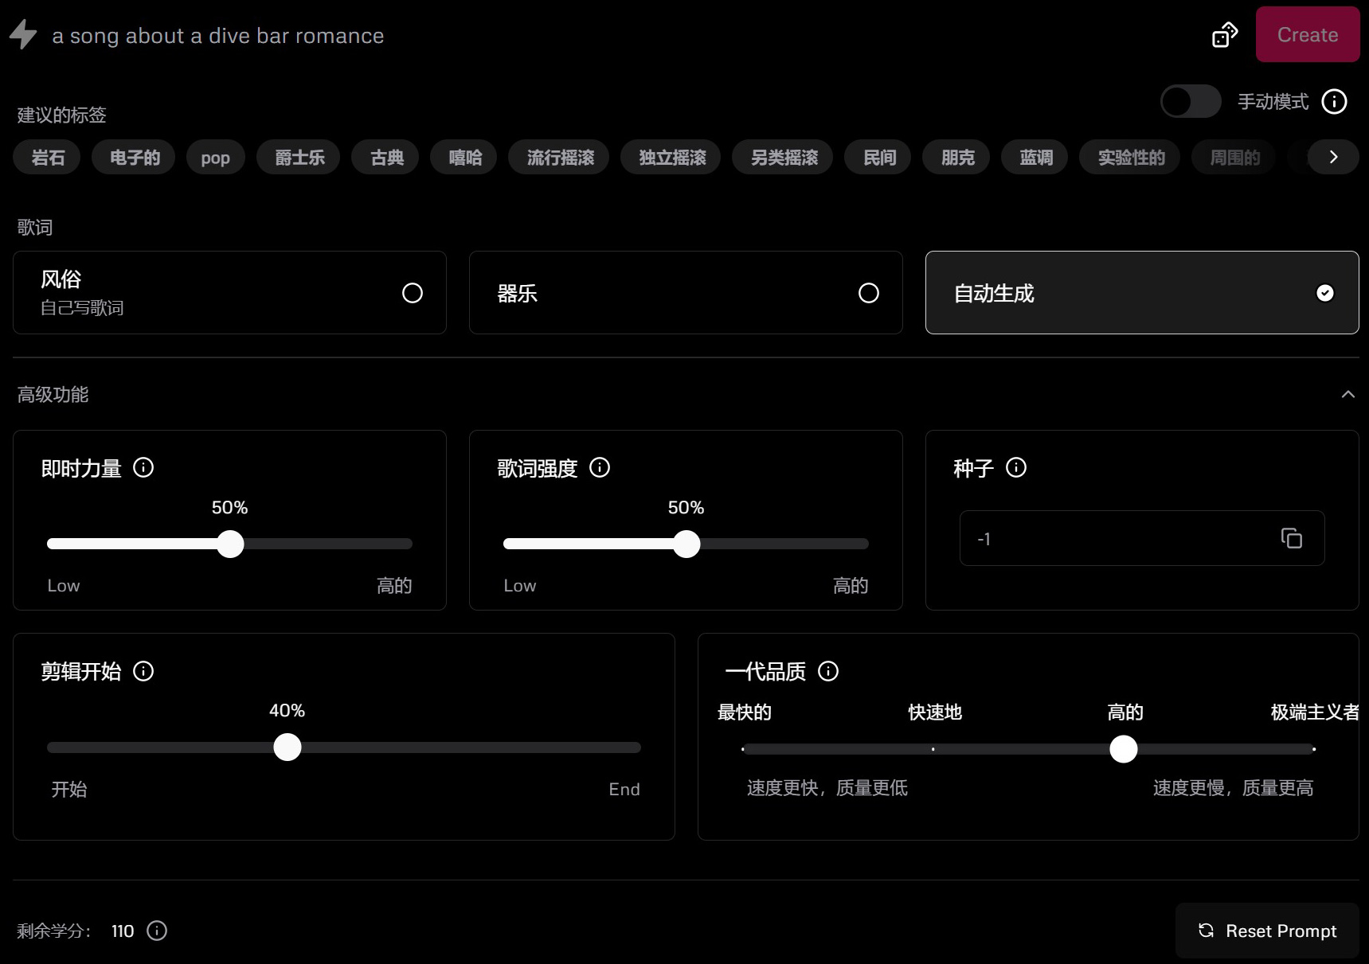Click the seed input field
1369x964 pixels.
click(x=1115, y=539)
